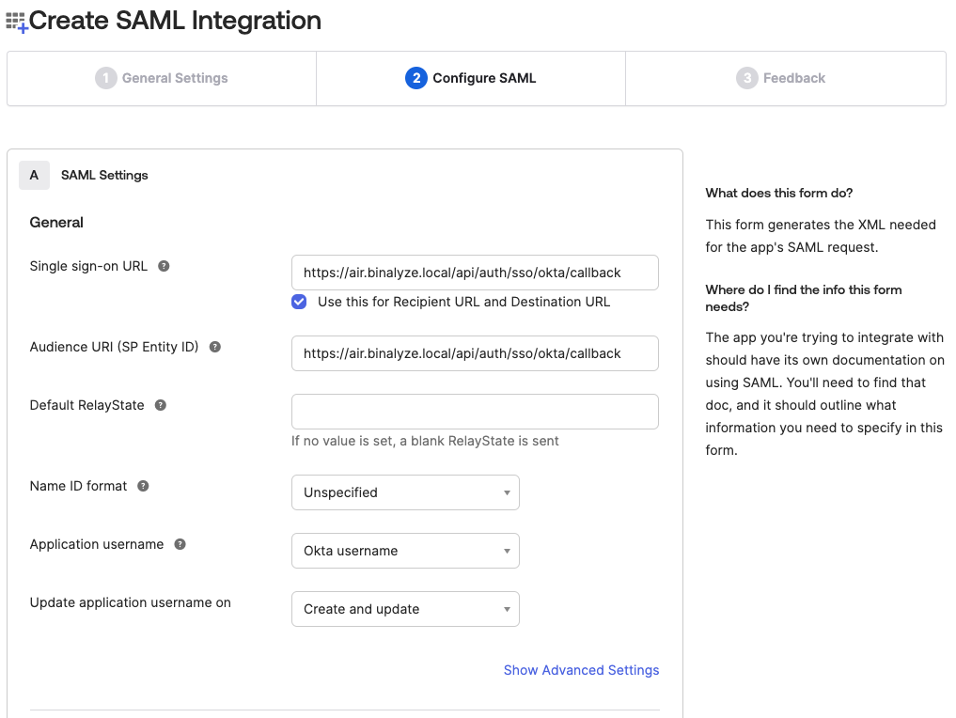Click the step 1 number circle

105,78
